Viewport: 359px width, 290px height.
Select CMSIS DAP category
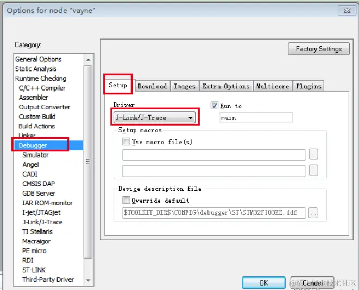39,184
